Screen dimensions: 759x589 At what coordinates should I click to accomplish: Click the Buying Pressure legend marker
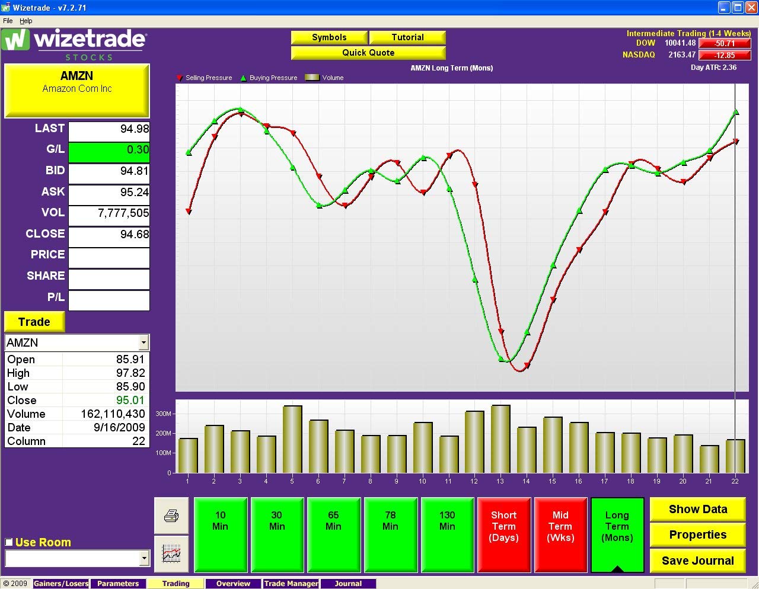point(244,78)
